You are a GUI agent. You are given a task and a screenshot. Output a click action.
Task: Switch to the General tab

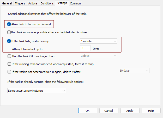click(x=7, y=3)
